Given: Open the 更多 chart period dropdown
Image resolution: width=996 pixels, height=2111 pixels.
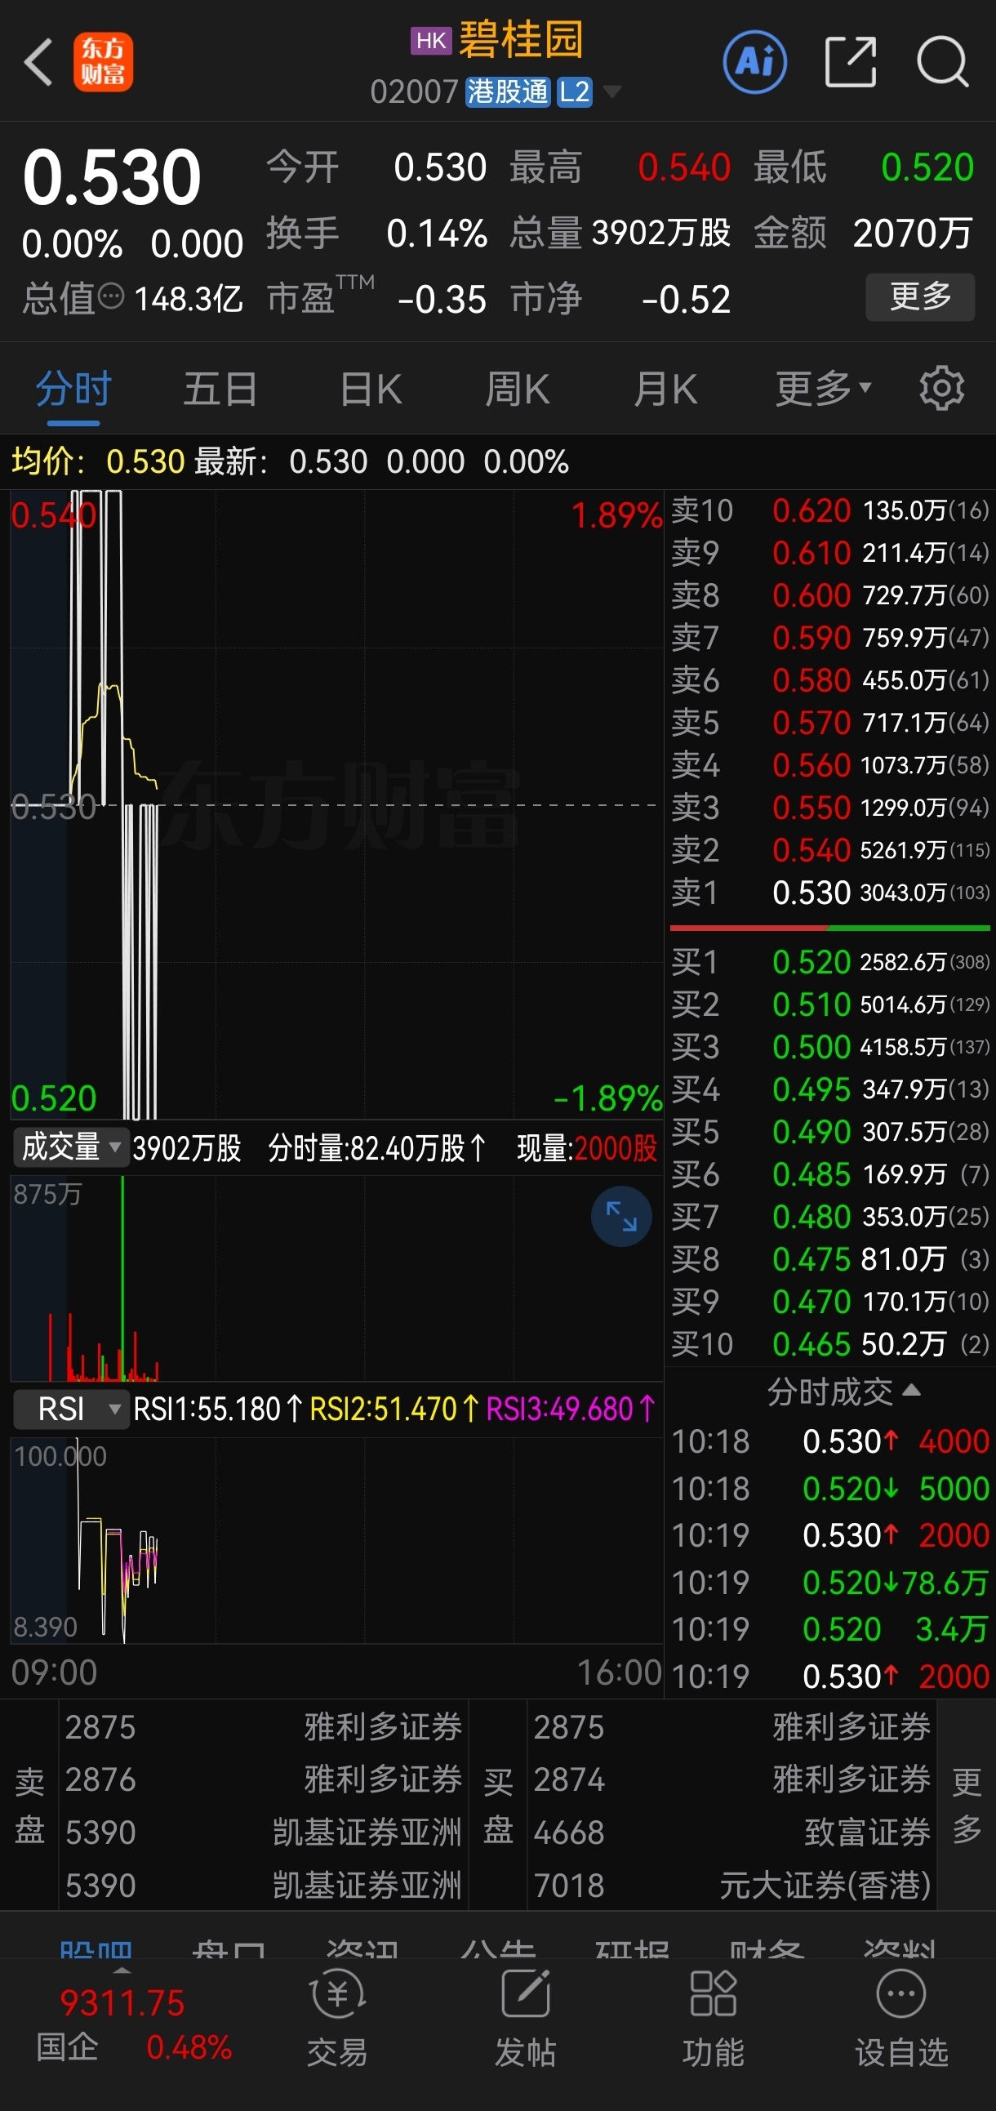Looking at the screenshot, I should [x=823, y=389].
